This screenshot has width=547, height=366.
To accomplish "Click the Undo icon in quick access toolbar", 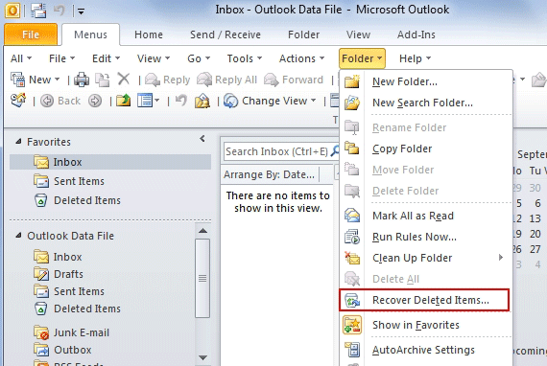I will 59,11.
